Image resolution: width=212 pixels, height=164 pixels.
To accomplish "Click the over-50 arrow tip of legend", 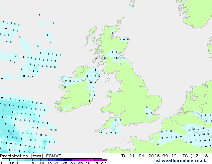I will (106, 160).
